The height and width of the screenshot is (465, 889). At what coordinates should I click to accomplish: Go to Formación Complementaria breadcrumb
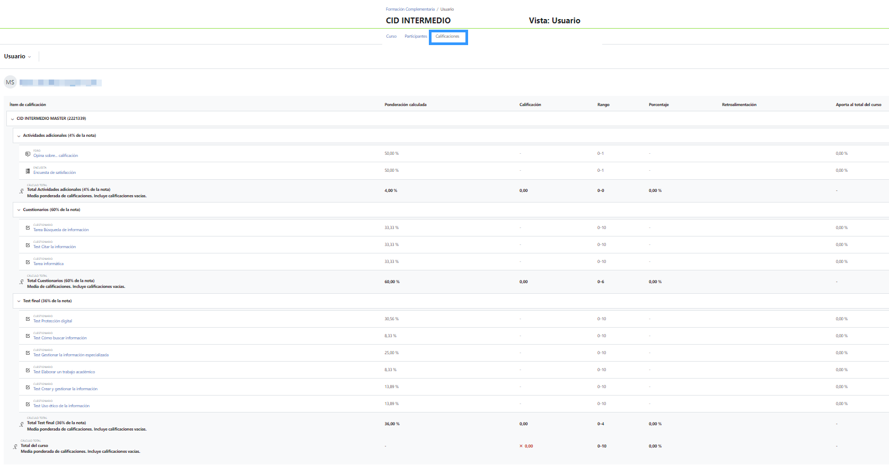click(x=410, y=9)
